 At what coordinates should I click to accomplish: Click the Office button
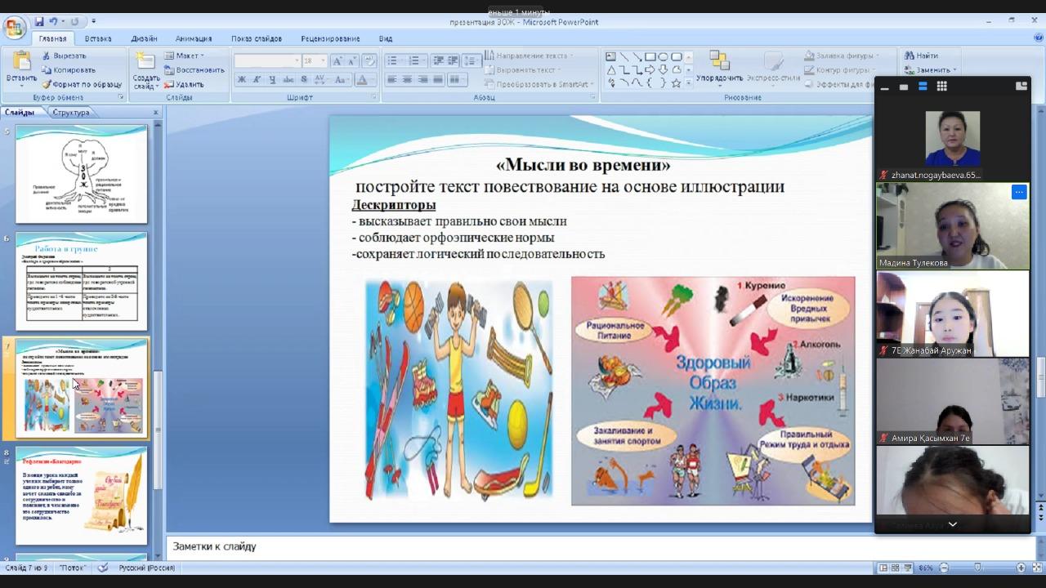[x=15, y=28]
